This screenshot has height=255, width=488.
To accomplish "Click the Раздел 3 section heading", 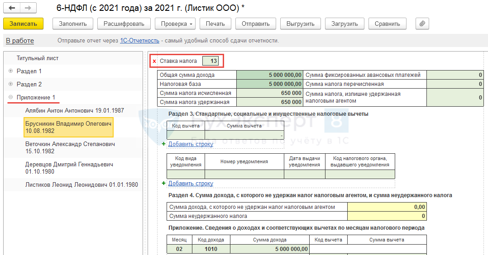I will pos(268,114).
